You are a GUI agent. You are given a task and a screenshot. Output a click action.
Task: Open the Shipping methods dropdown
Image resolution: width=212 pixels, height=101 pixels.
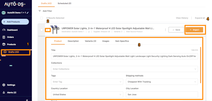[x=162, y=82]
